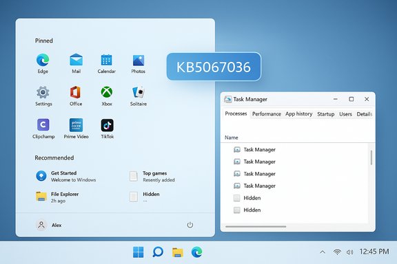Minimize the Task Manager window
Viewport: 397px width, 264px height.
point(336,99)
